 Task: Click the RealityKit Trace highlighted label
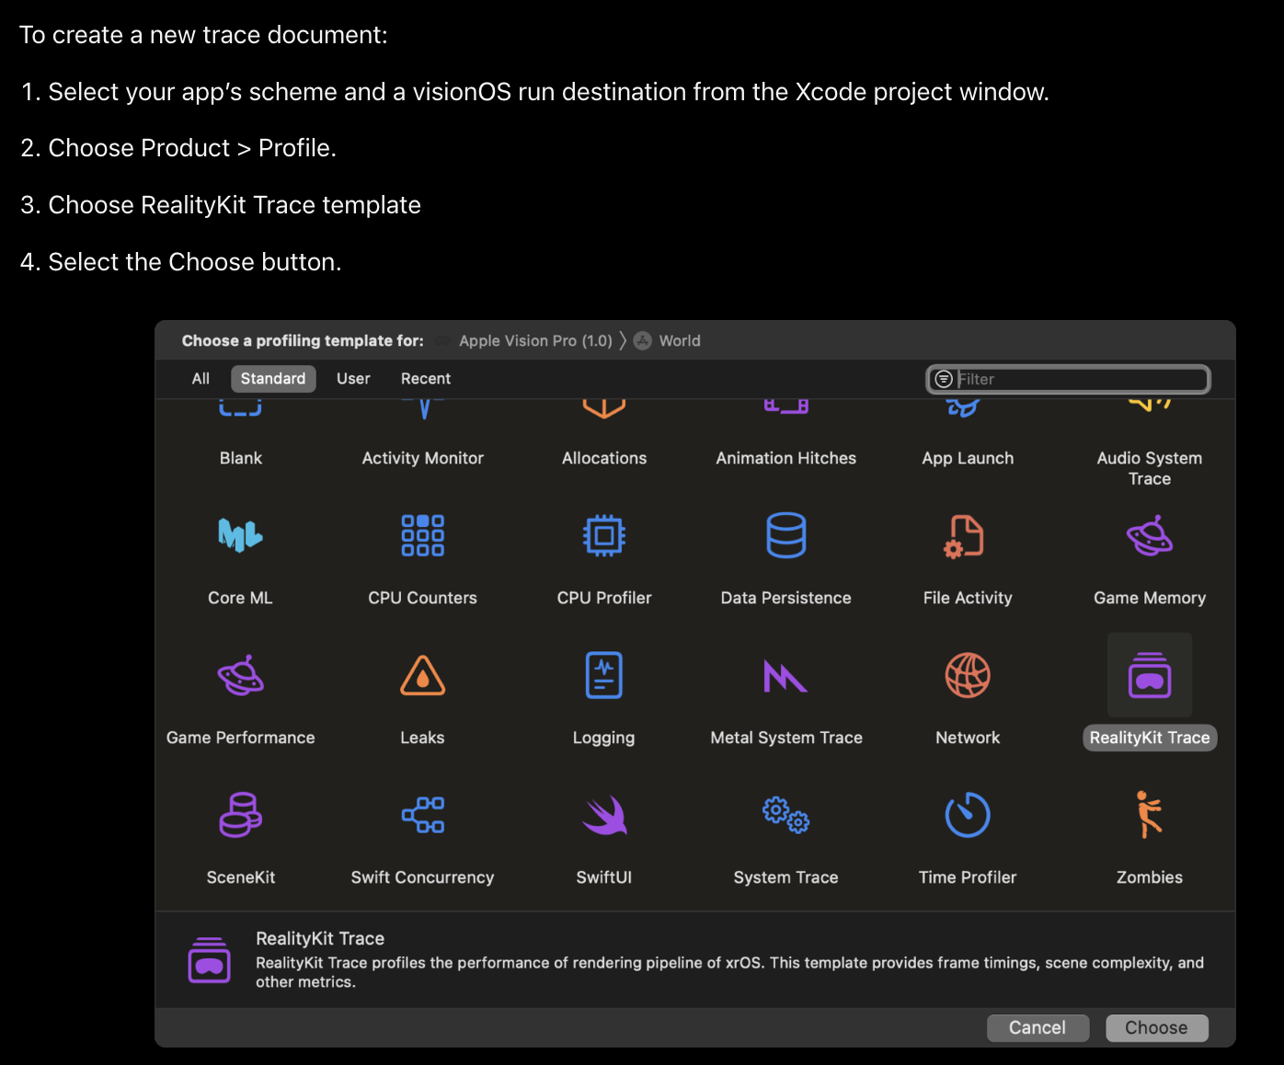1150,738
